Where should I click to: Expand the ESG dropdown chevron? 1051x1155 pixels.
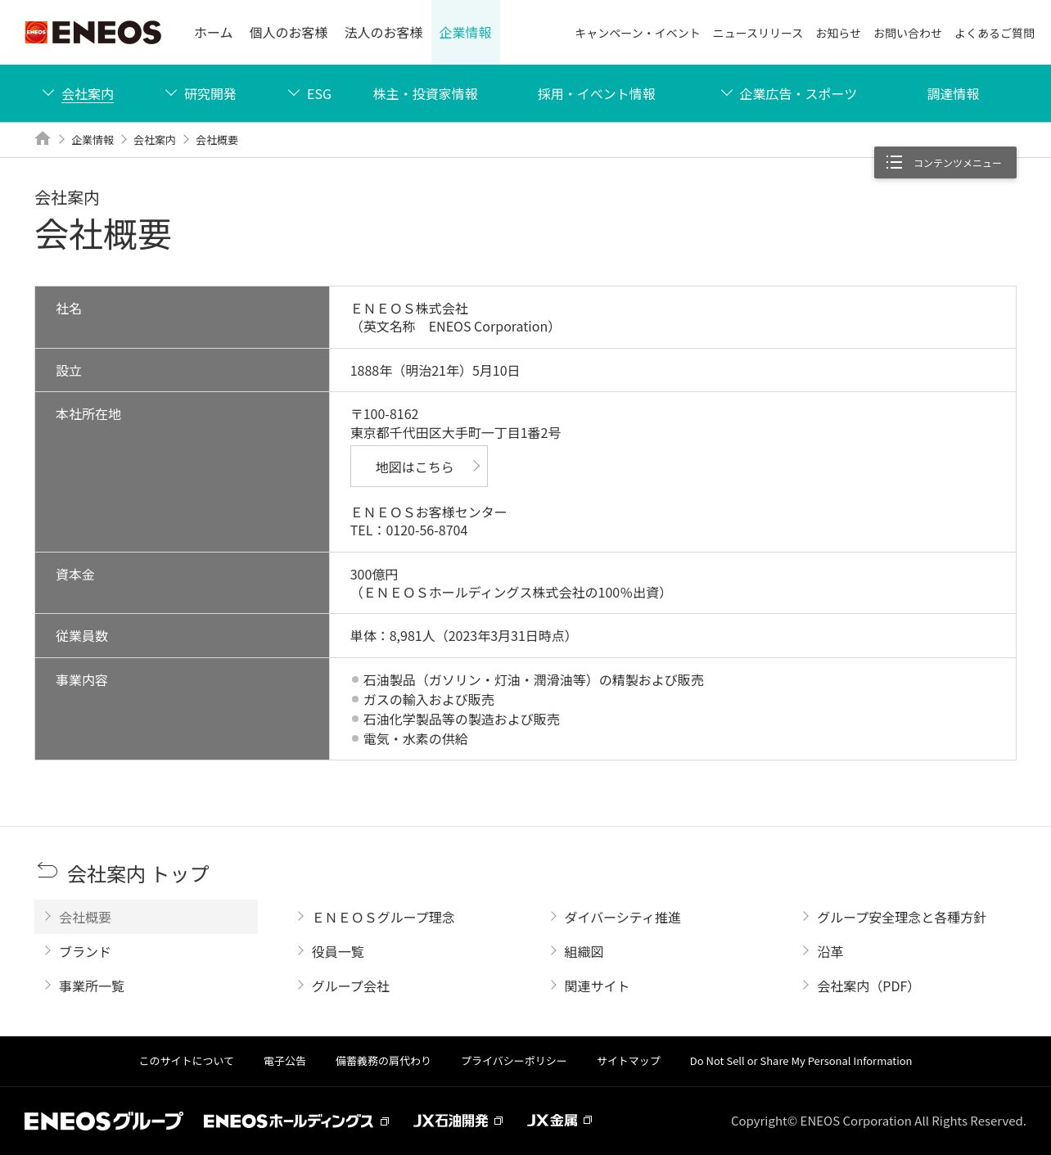(x=294, y=93)
